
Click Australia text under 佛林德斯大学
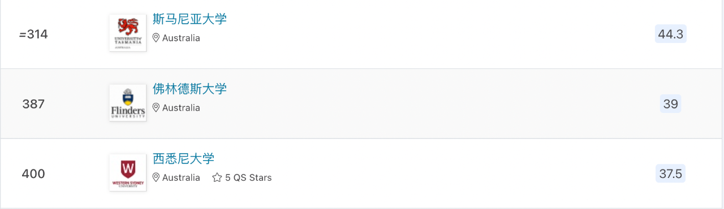coord(181,107)
